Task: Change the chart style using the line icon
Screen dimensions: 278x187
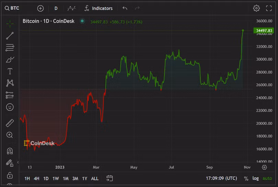Action: pos(71,8)
